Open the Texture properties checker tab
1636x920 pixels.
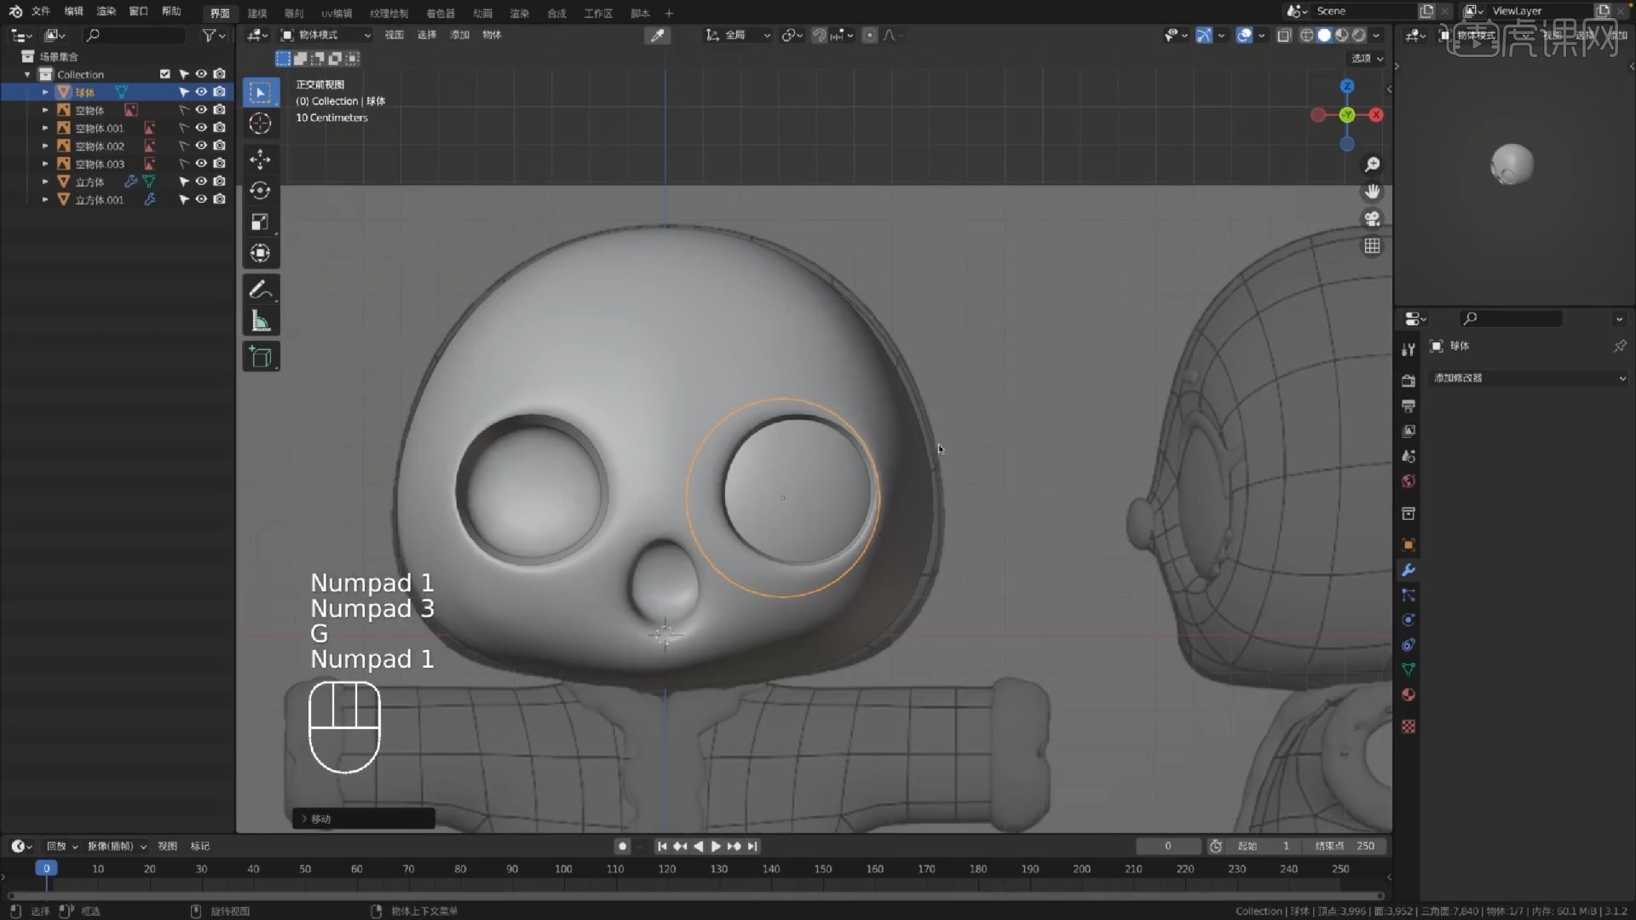(x=1408, y=727)
